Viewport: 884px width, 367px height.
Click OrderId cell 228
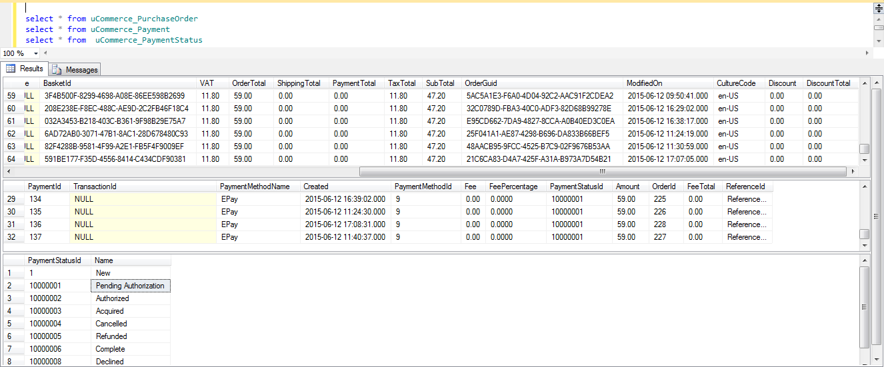click(667, 224)
